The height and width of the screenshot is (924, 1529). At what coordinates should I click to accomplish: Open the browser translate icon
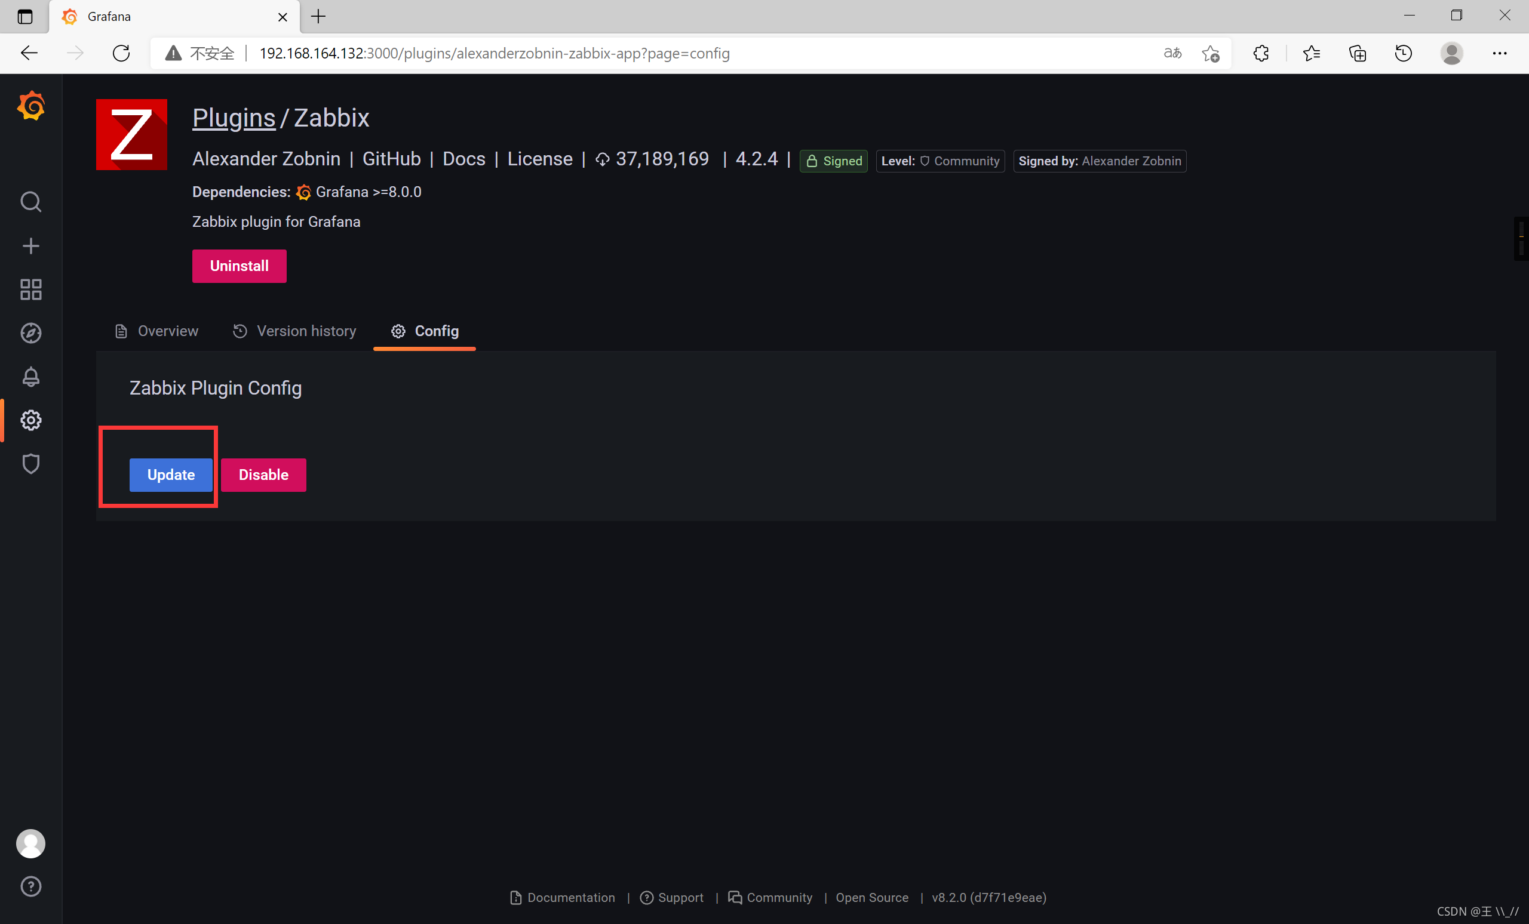[x=1172, y=53]
